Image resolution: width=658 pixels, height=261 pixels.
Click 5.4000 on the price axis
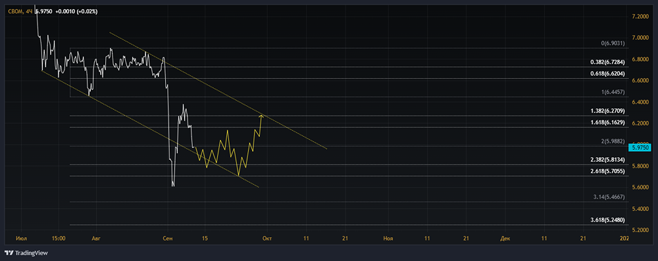pyautogui.click(x=640, y=208)
